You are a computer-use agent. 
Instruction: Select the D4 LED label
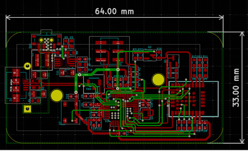205,79
